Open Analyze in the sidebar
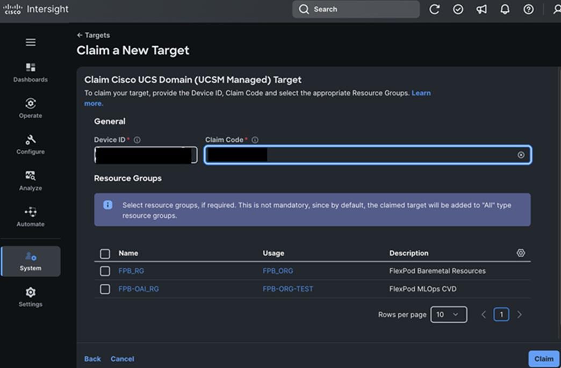 [x=31, y=181]
